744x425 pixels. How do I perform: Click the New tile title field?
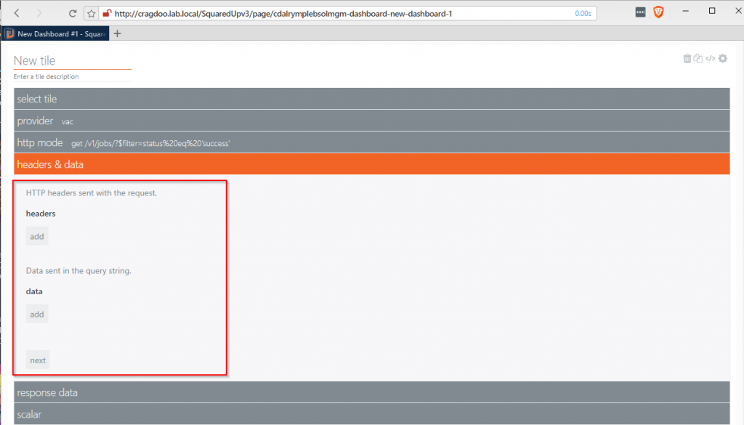pyautogui.click(x=72, y=61)
